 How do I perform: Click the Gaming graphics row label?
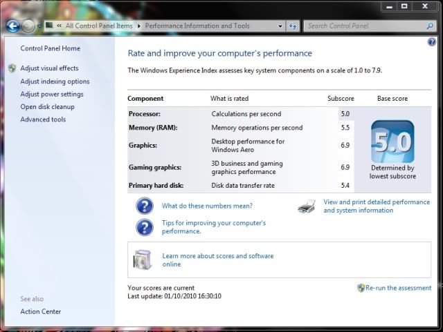tap(155, 168)
